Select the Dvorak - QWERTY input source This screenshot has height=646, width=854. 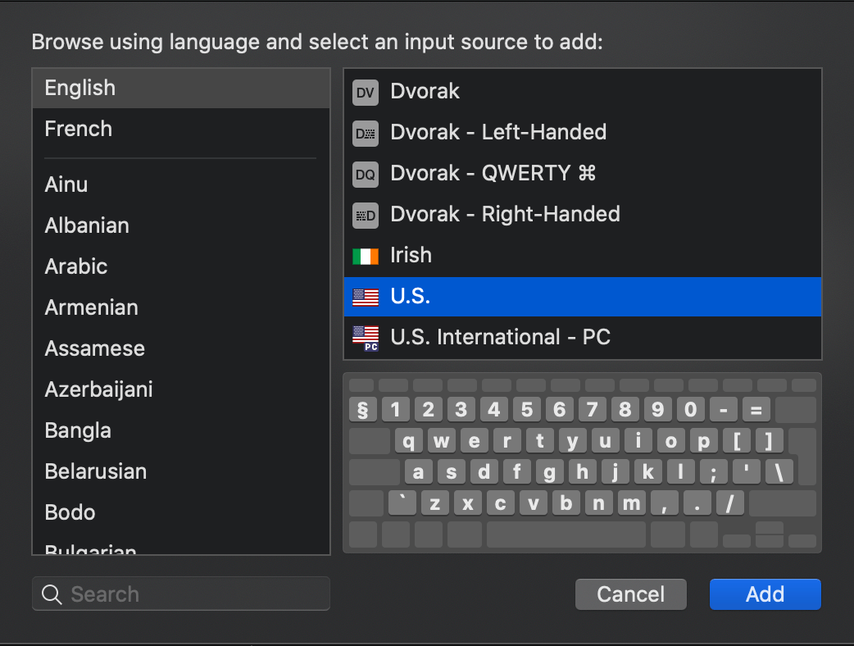[x=493, y=174]
